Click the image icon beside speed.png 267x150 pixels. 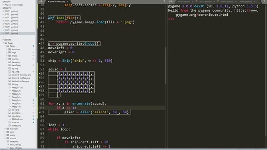tap(10, 126)
